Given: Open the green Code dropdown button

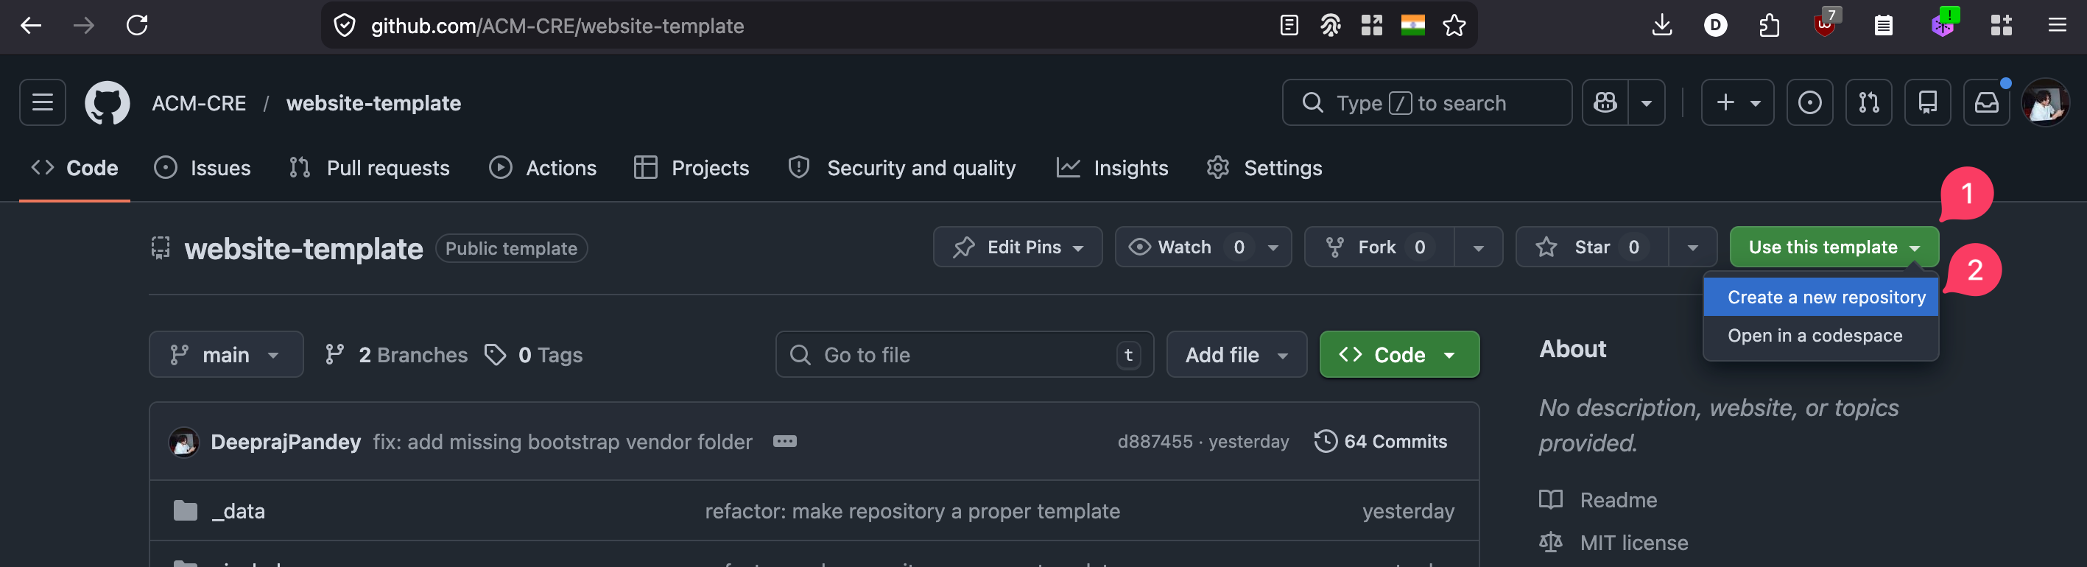Looking at the screenshot, I should click(x=1399, y=355).
